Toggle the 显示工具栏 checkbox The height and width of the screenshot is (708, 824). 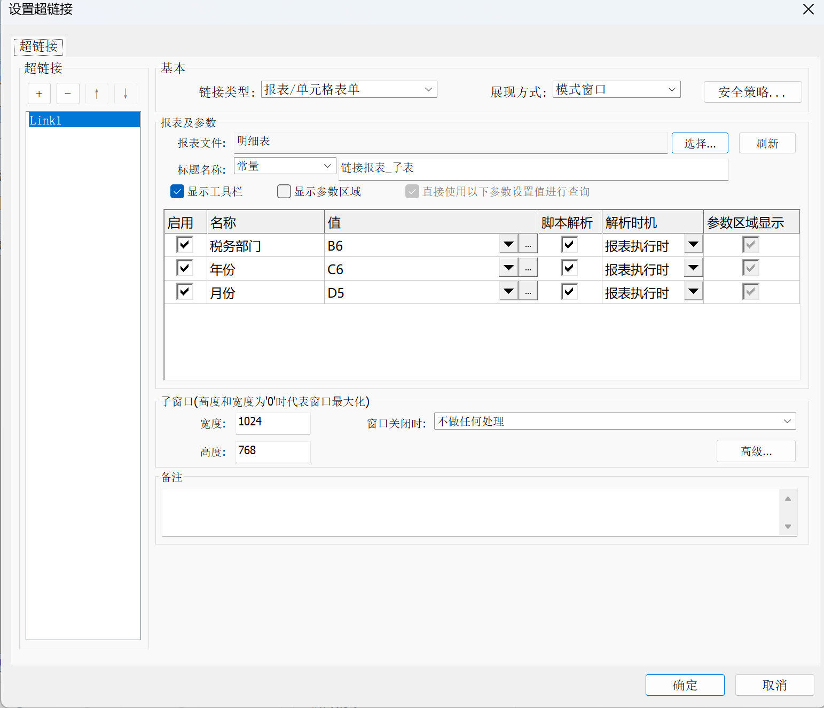[177, 191]
